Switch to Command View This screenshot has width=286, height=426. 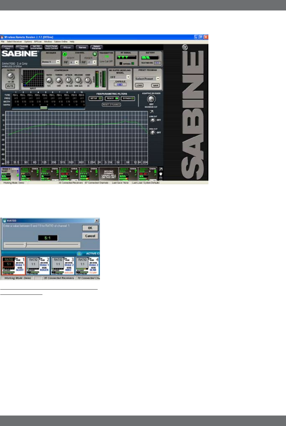[8, 47]
